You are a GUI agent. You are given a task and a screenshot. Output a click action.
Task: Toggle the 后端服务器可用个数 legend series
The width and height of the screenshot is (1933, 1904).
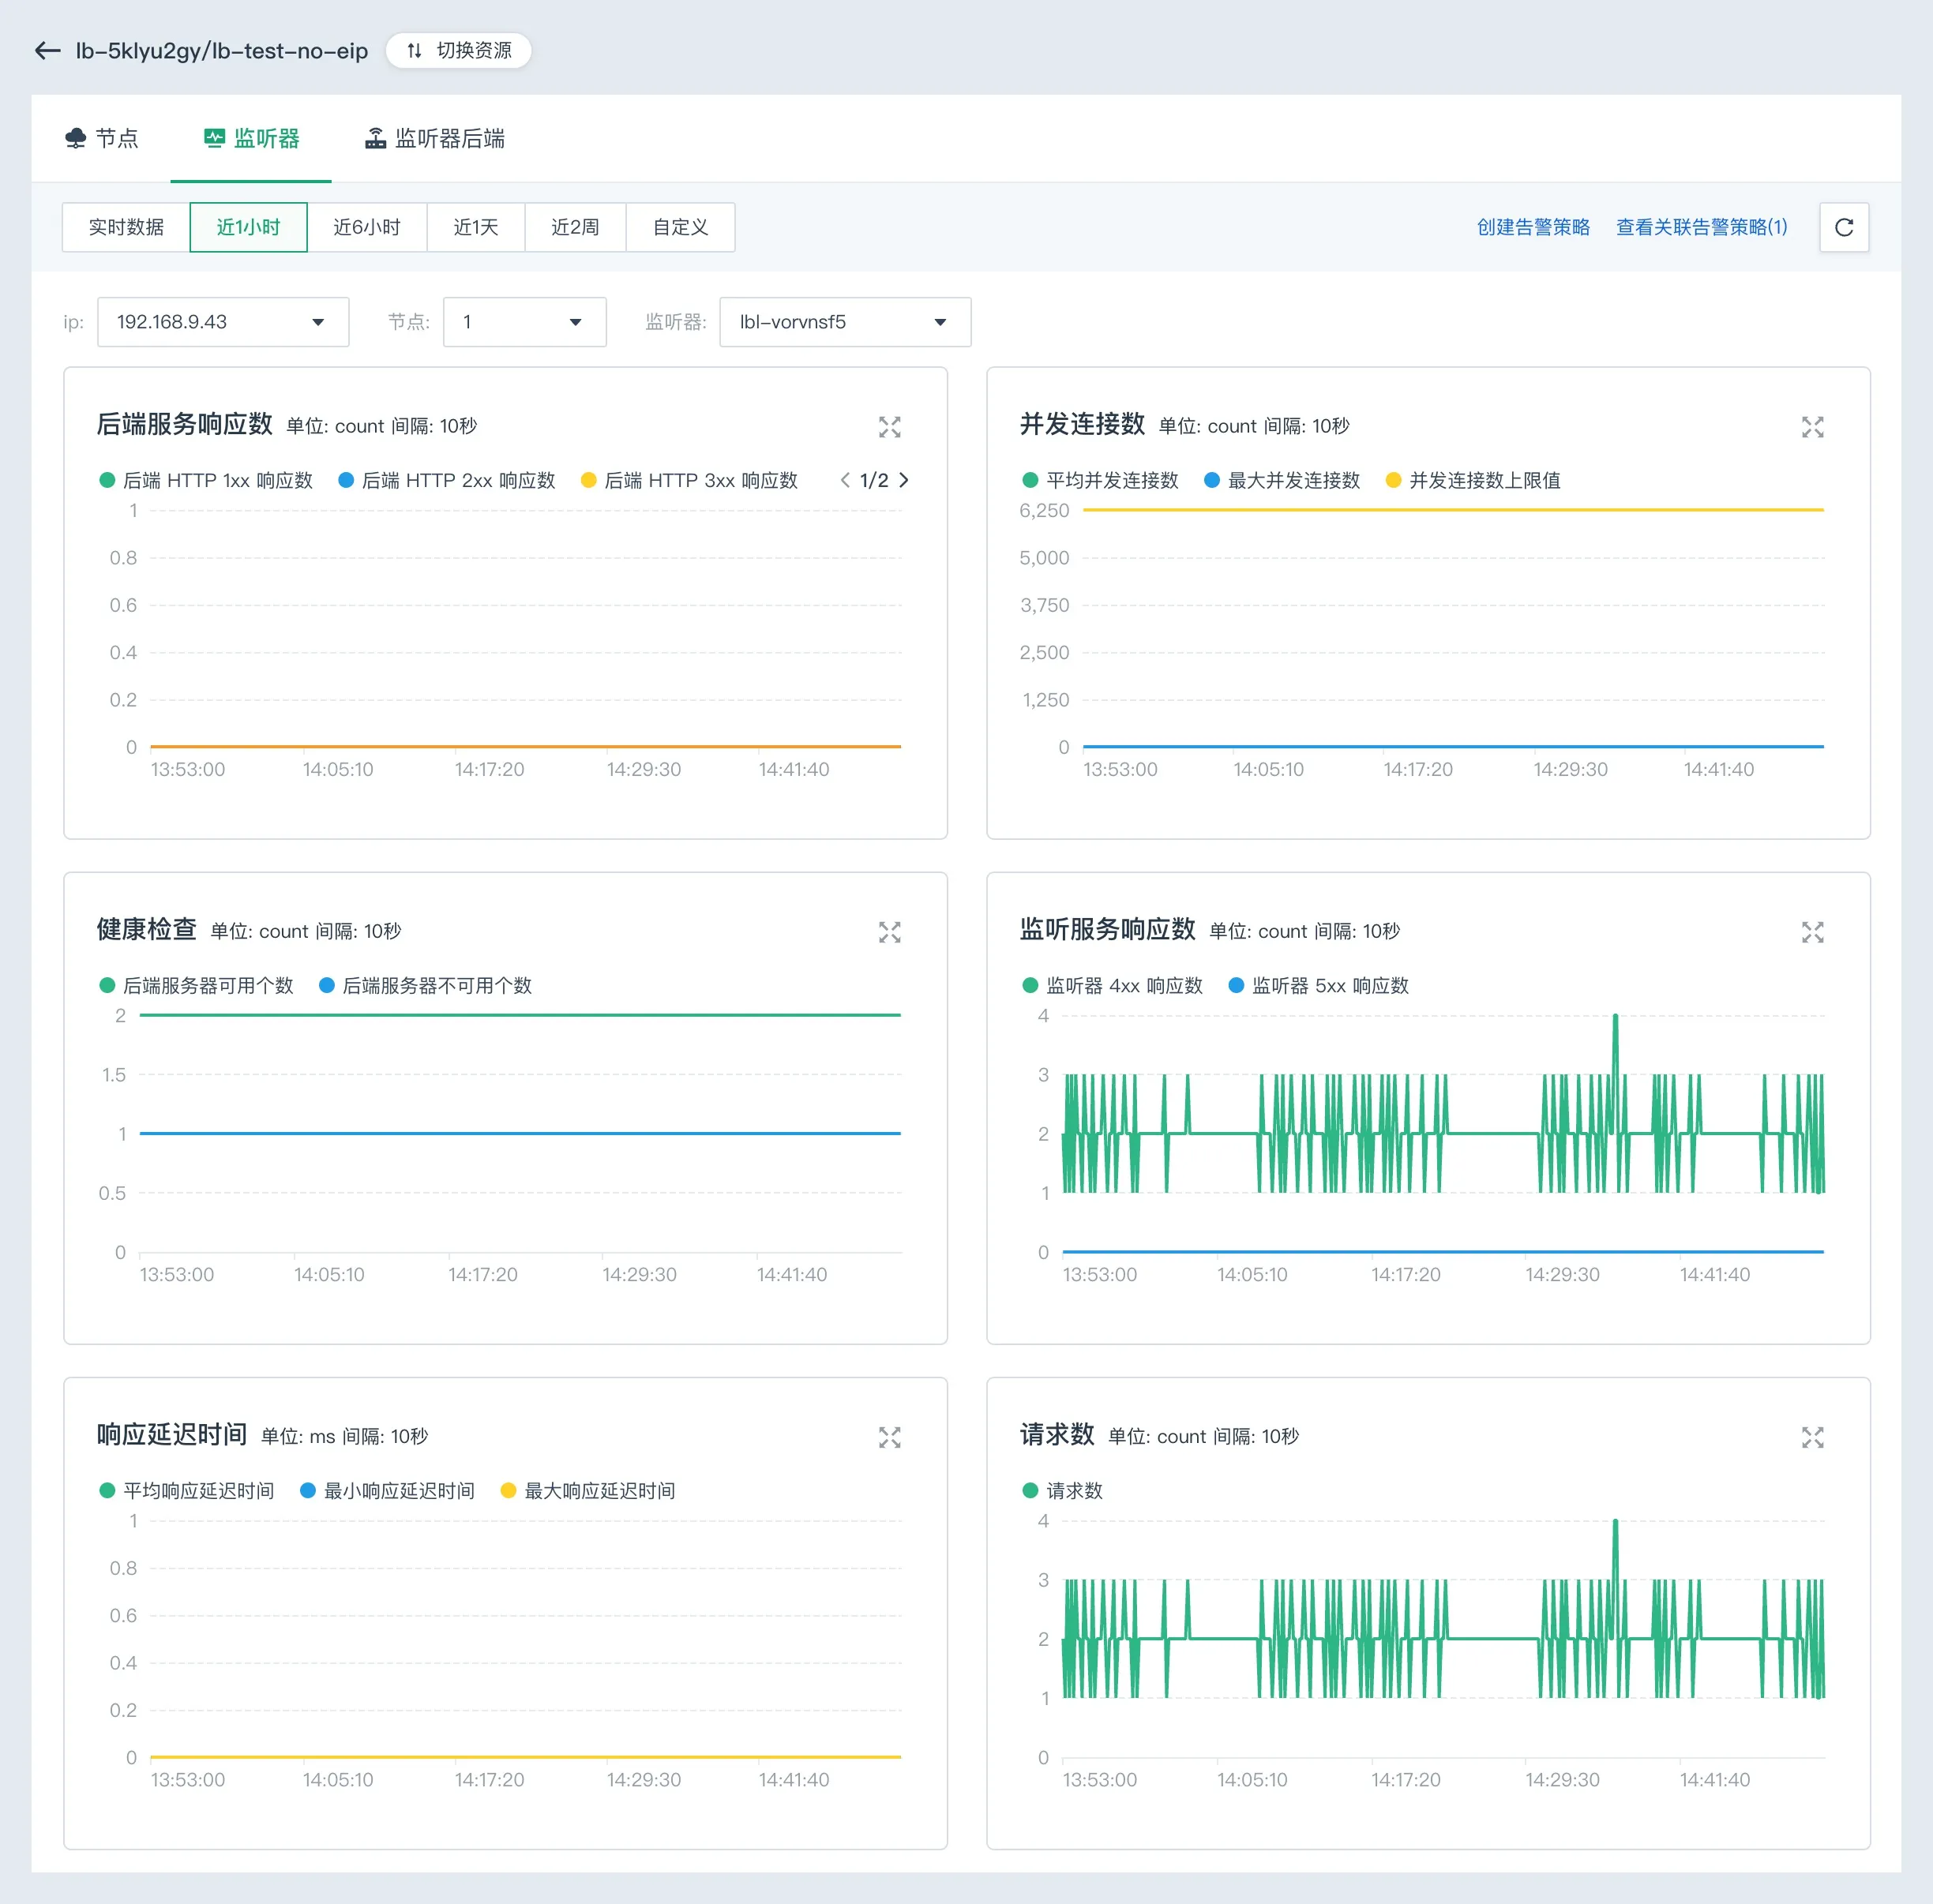coord(196,985)
